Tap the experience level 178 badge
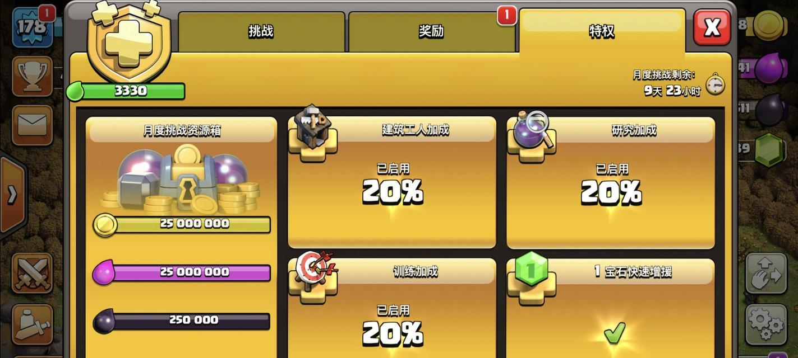Screen dimensions: 798x358 coord(33,27)
